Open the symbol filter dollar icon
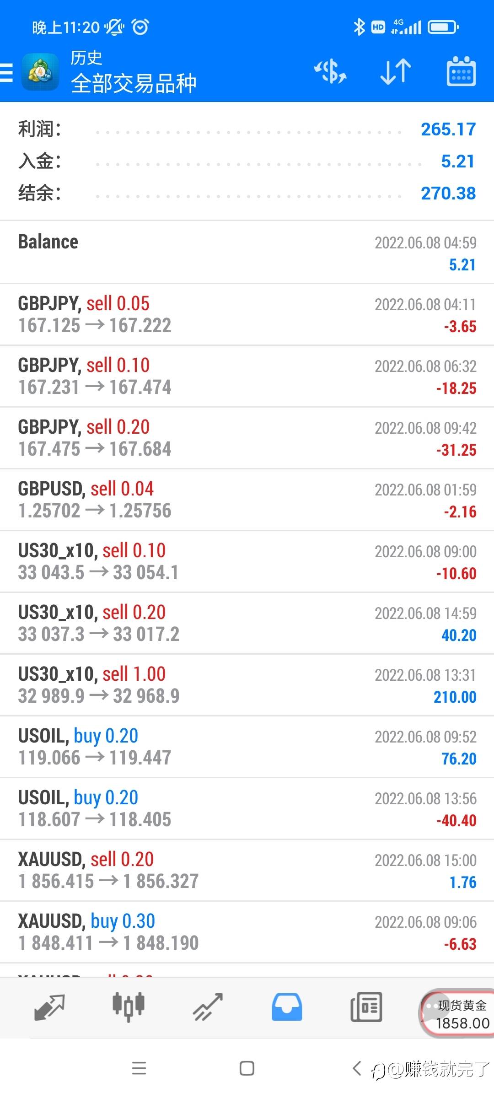Viewport: 494px width, 1098px height. click(330, 72)
